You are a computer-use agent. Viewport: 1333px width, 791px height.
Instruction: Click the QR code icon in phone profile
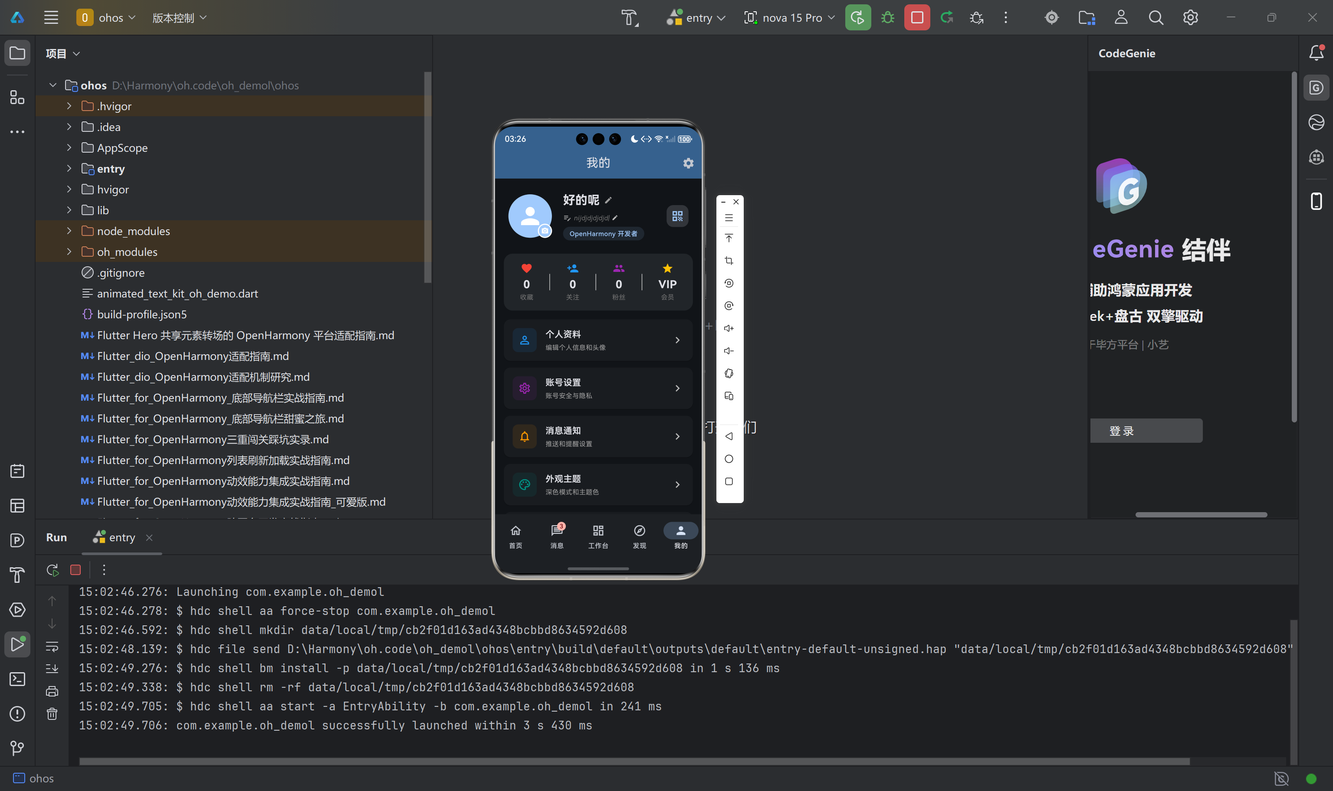(677, 216)
